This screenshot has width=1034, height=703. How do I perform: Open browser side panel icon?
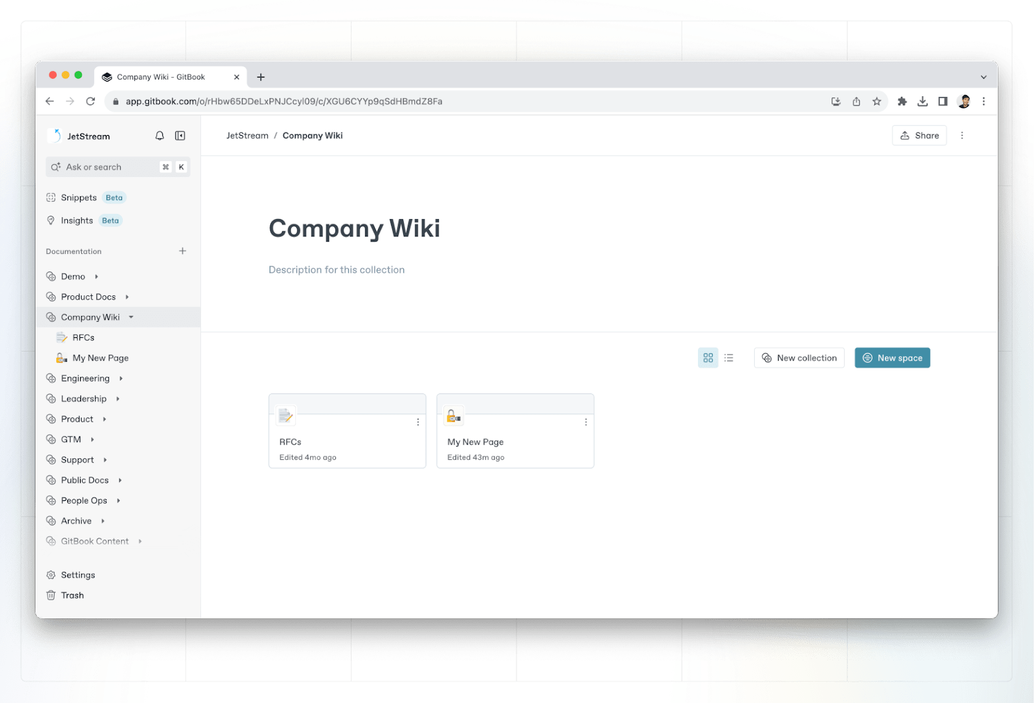coord(943,101)
